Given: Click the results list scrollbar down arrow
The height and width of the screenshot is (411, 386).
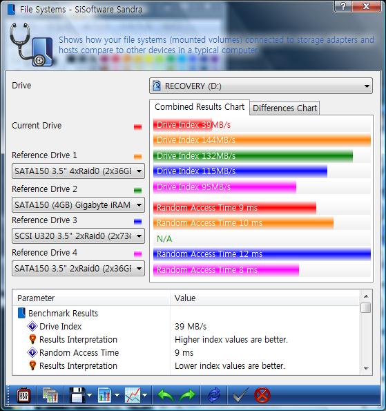Looking at the screenshot, I should (x=366, y=369).
